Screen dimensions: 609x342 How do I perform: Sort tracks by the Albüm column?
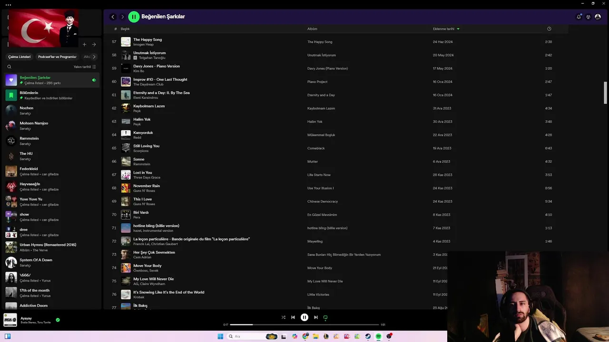312,29
